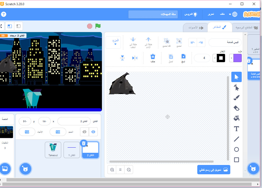Select the Takeout sprite thumbnail
The height and width of the screenshot is (188, 262).
pyautogui.click(x=53, y=150)
